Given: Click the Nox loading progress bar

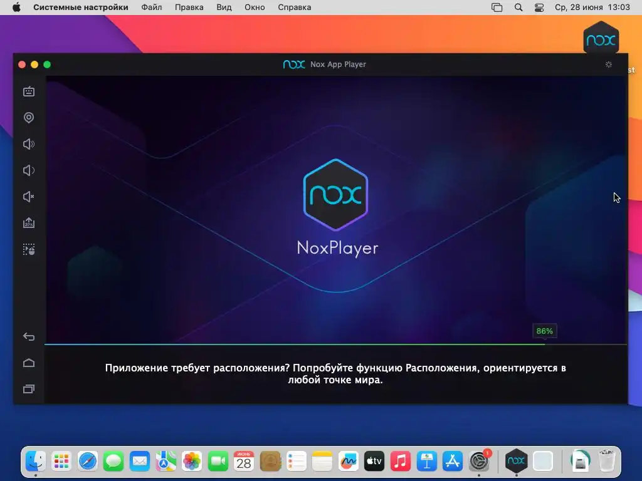Looking at the screenshot, I should click(x=336, y=344).
